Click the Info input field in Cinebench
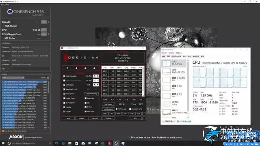 30,69
